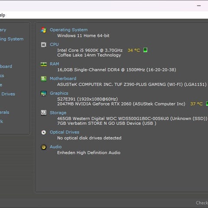208x208 pixels.
Task: Click the S27E391 monitor line
Action: click(88, 99)
